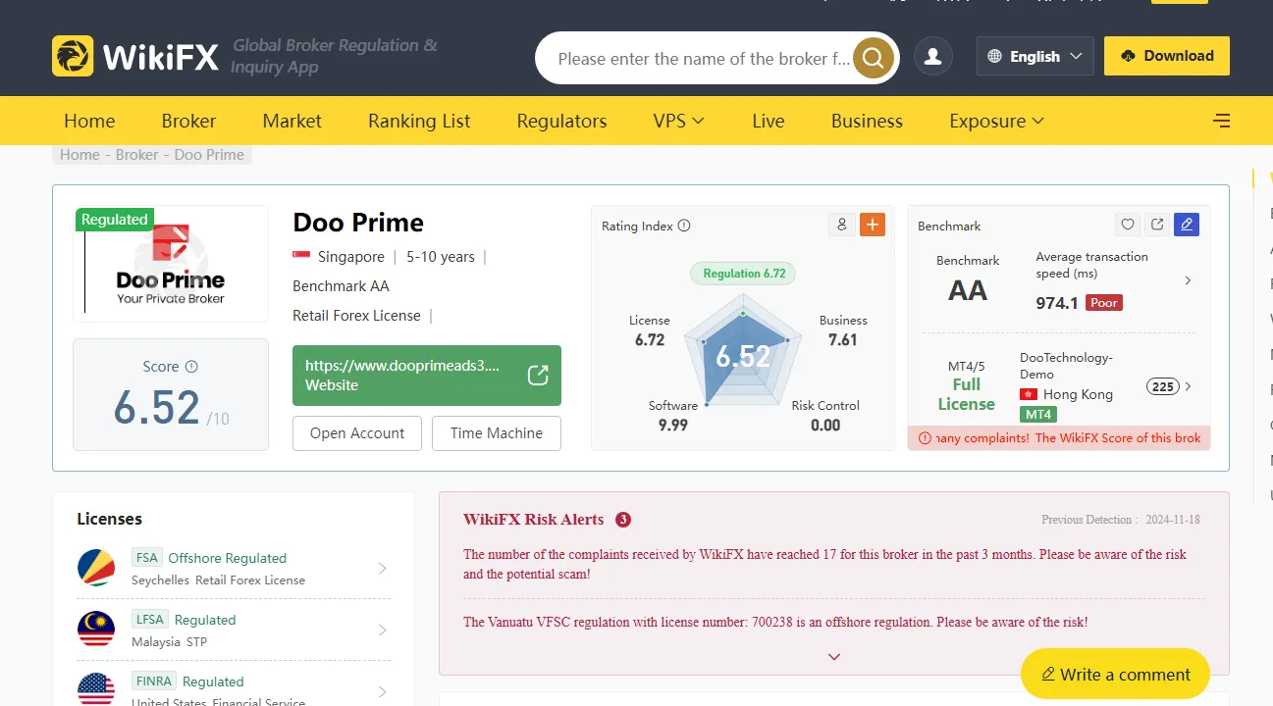Click the Open Account button
This screenshot has height=706, width=1273.
pyautogui.click(x=357, y=433)
